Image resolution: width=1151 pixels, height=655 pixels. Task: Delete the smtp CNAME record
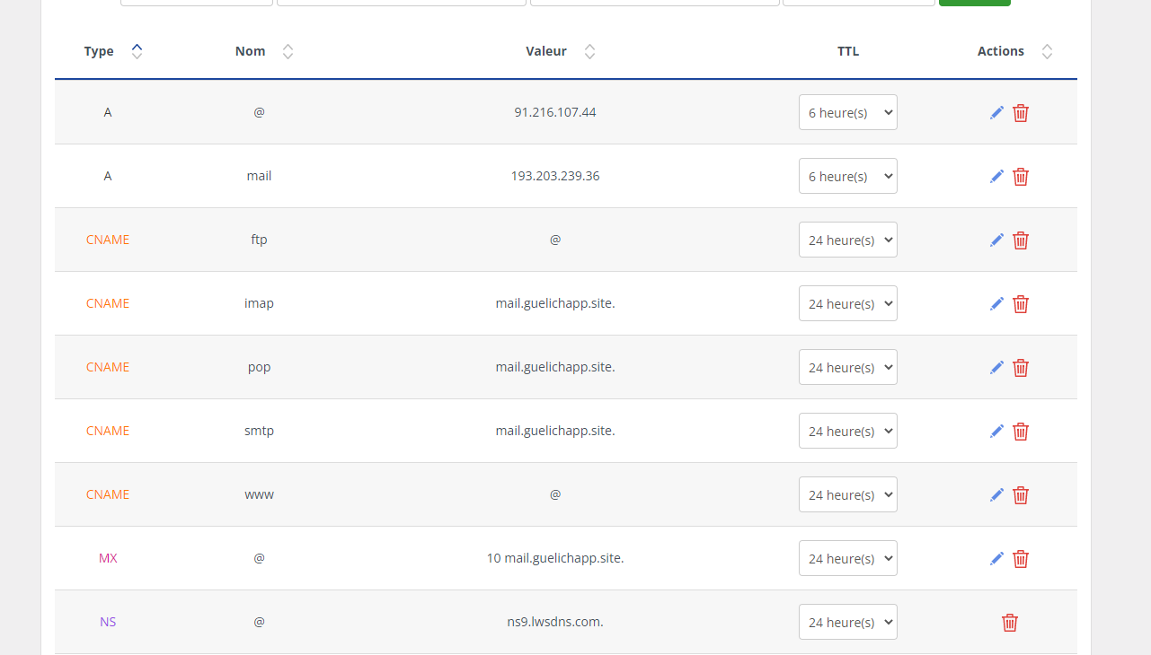[1021, 432]
